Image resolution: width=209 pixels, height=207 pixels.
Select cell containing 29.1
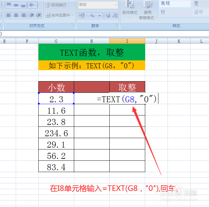tap(56, 143)
